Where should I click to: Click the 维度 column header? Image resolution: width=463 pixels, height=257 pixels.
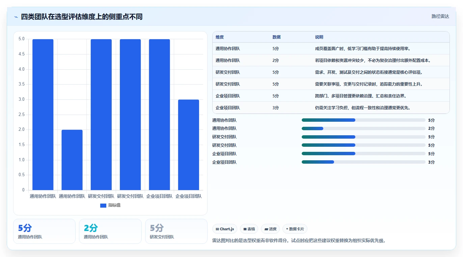[x=220, y=37]
